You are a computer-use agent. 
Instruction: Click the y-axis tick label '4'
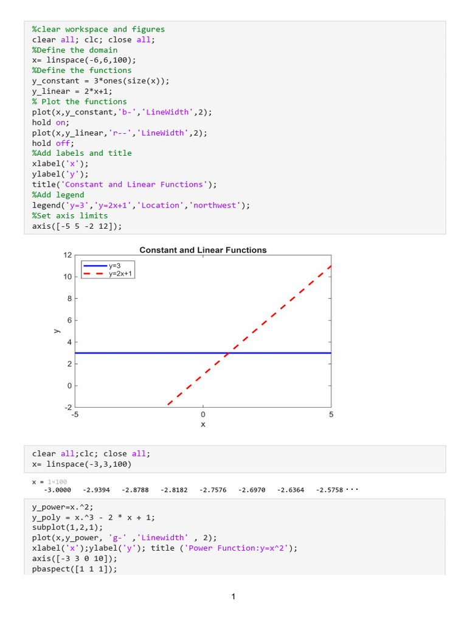[x=69, y=342]
